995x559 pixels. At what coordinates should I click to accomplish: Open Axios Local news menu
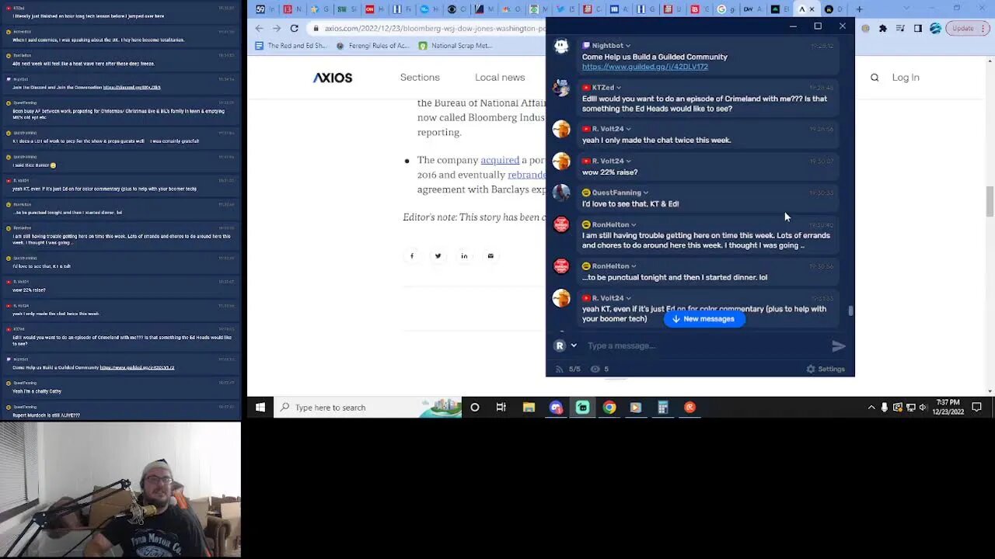(500, 78)
